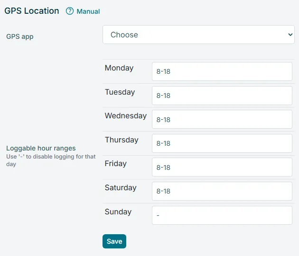This screenshot has height=256, width=299.
Task: Click the GPS Location heading
Action: pos(32,11)
